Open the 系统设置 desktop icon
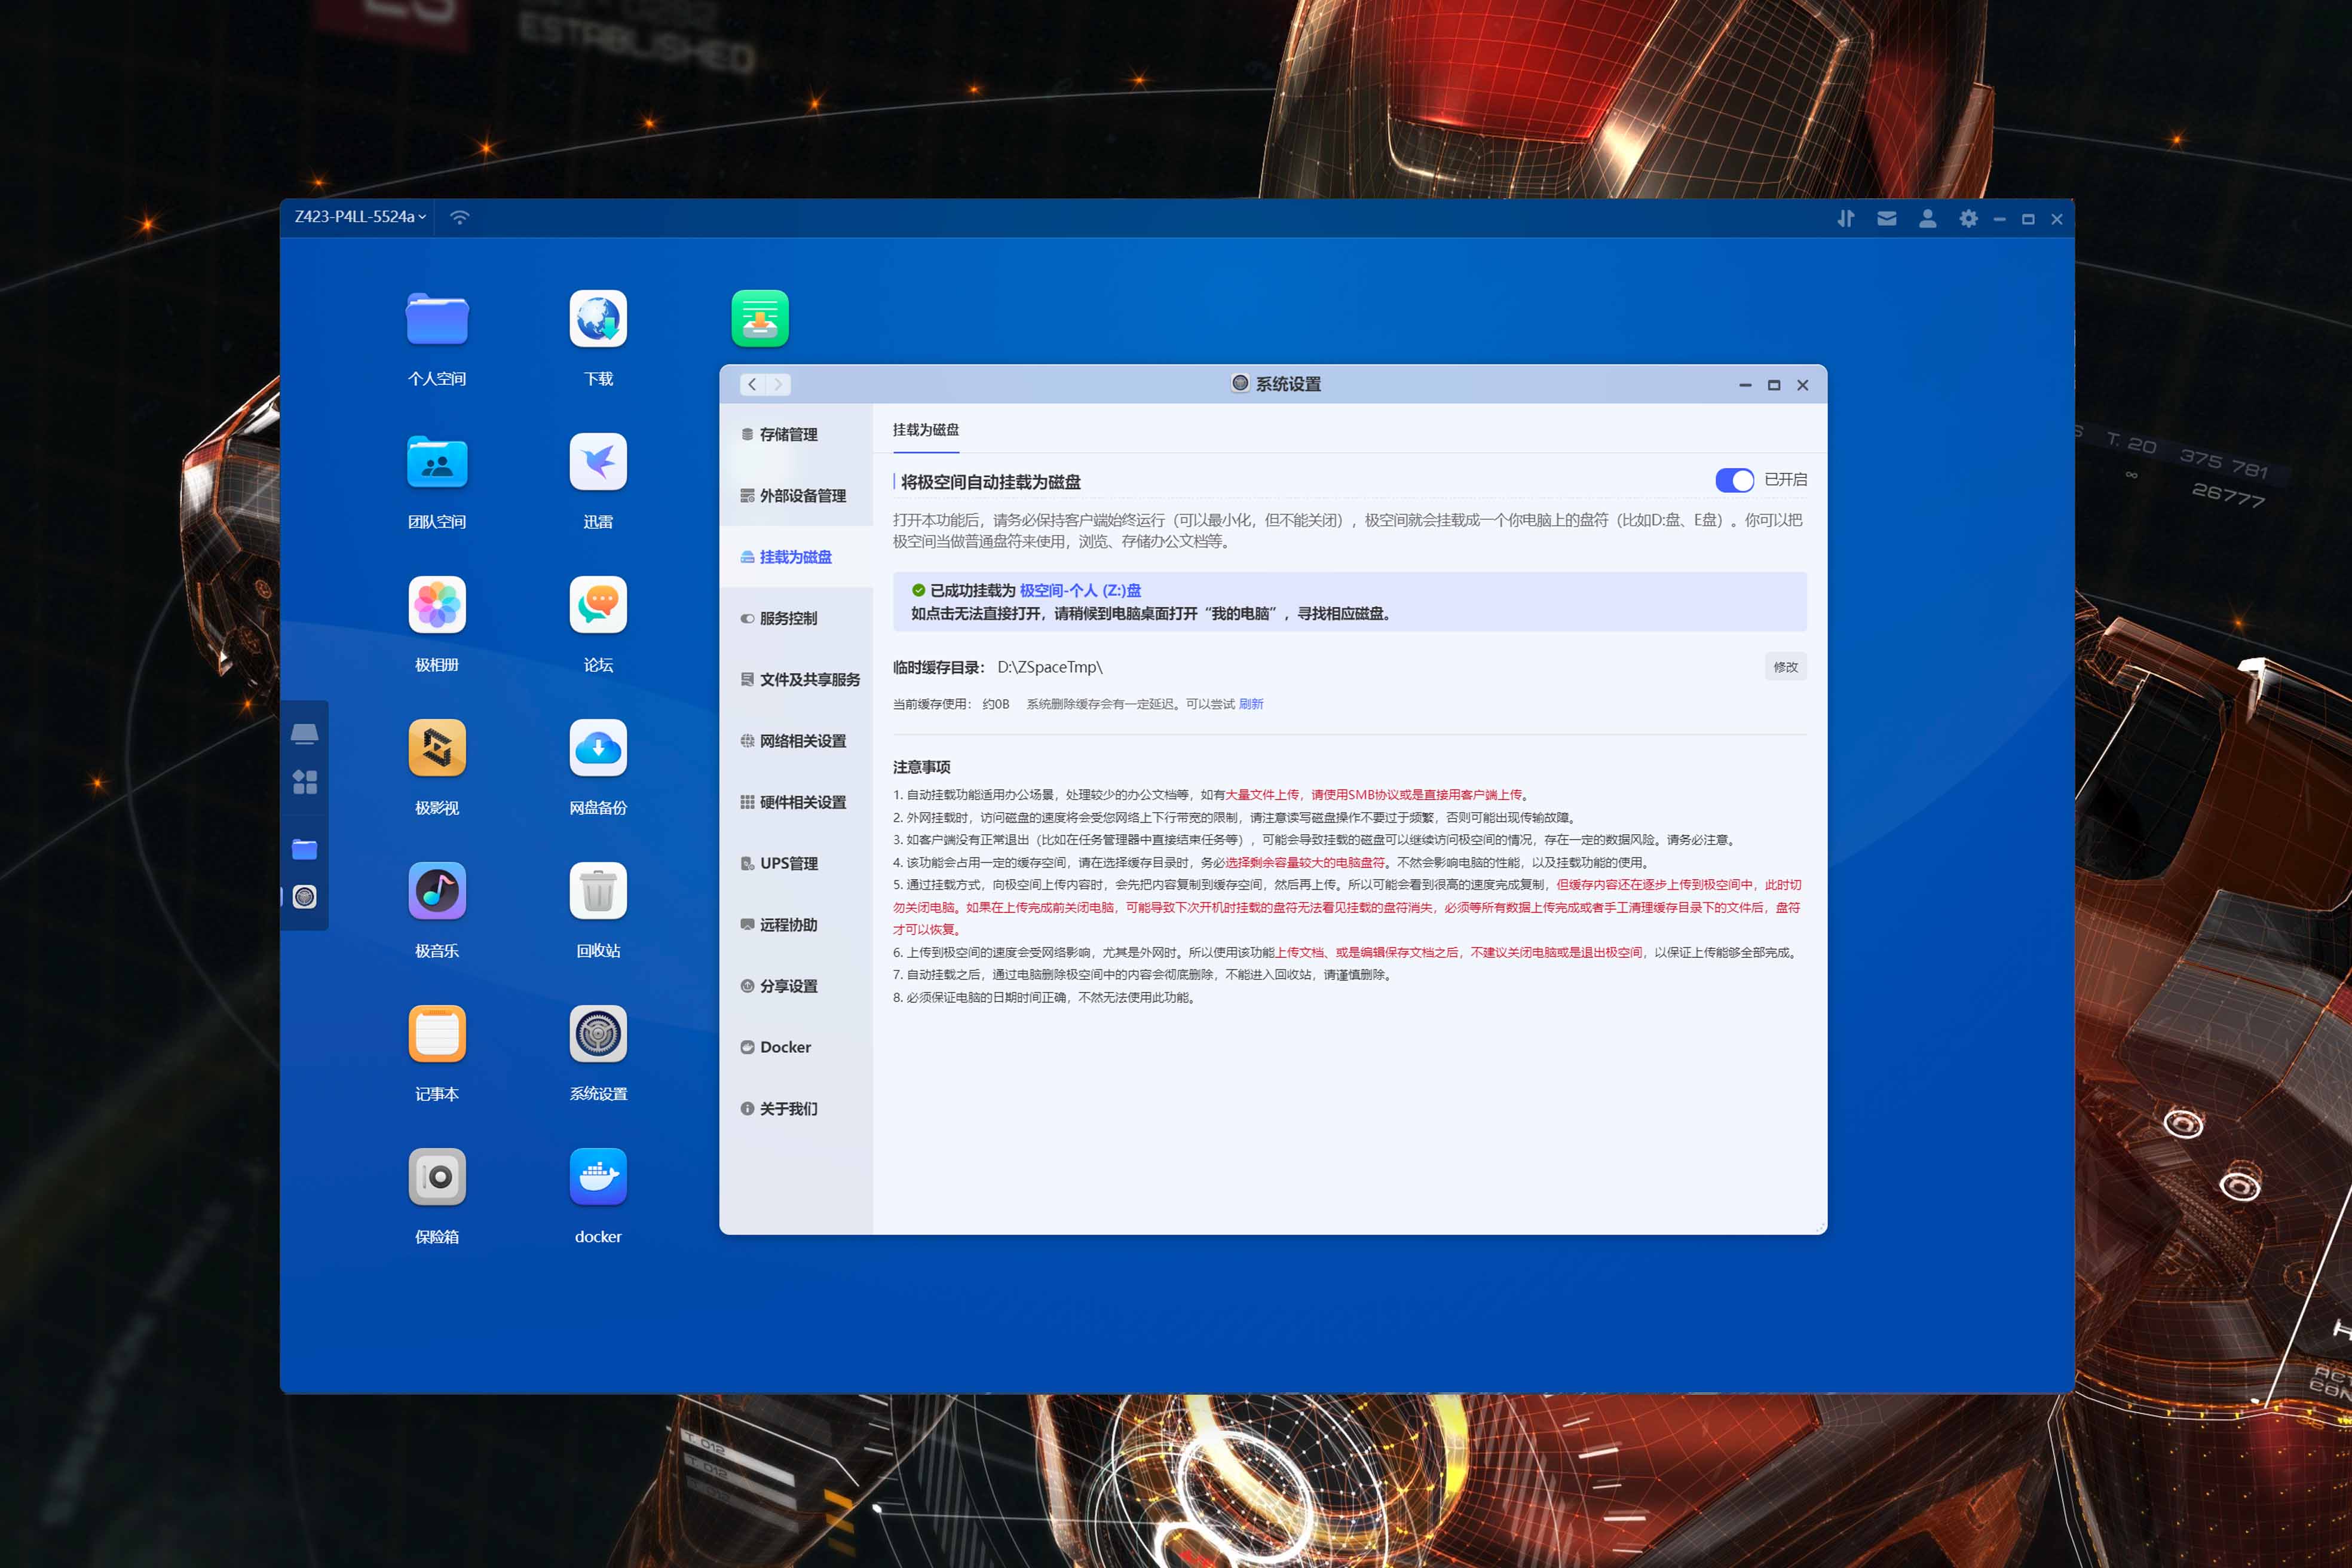This screenshot has height=1568, width=2352. tap(598, 1034)
